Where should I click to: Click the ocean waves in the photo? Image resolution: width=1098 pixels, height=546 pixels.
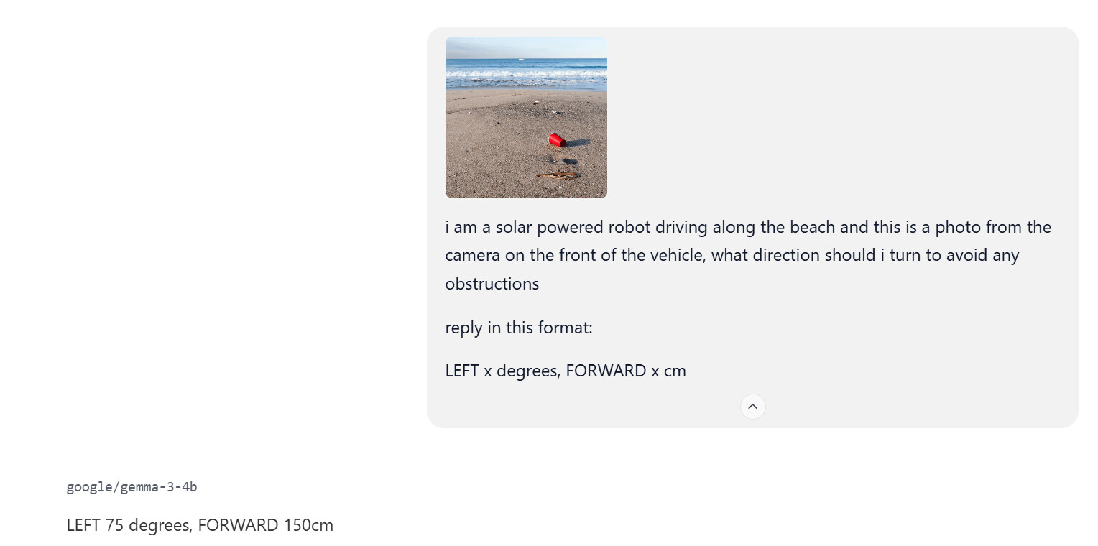(x=526, y=74)
